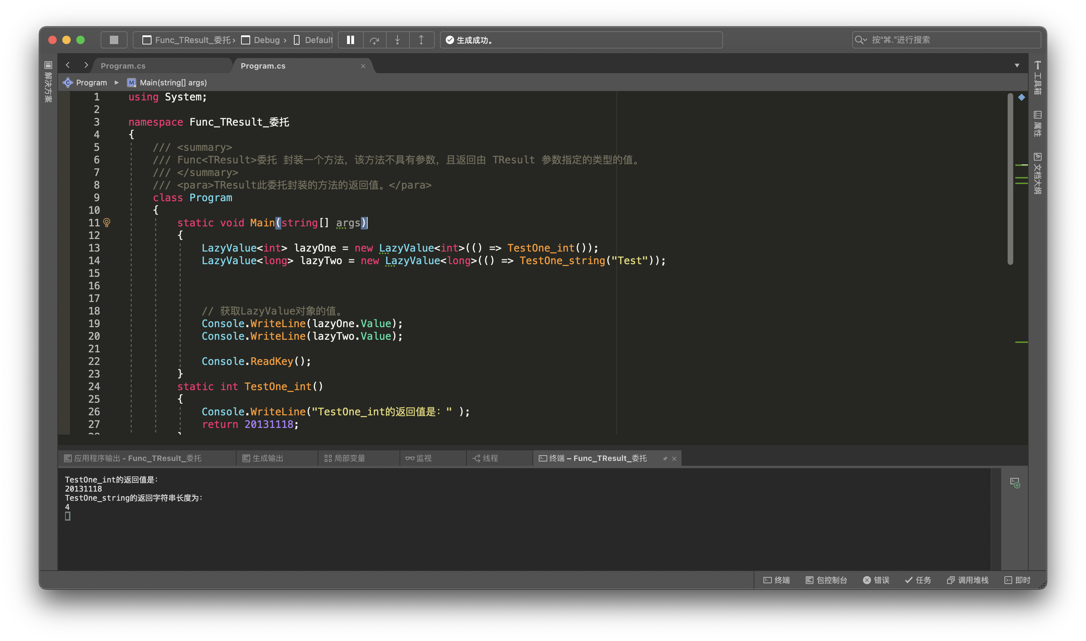Viewport: 1086px width, 641px height.
Task: Pause execution with the pause button
Action: (351, 40)
